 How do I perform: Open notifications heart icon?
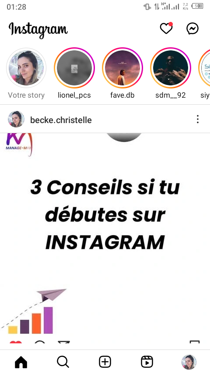pyautogui.click(x=166, y=28)
